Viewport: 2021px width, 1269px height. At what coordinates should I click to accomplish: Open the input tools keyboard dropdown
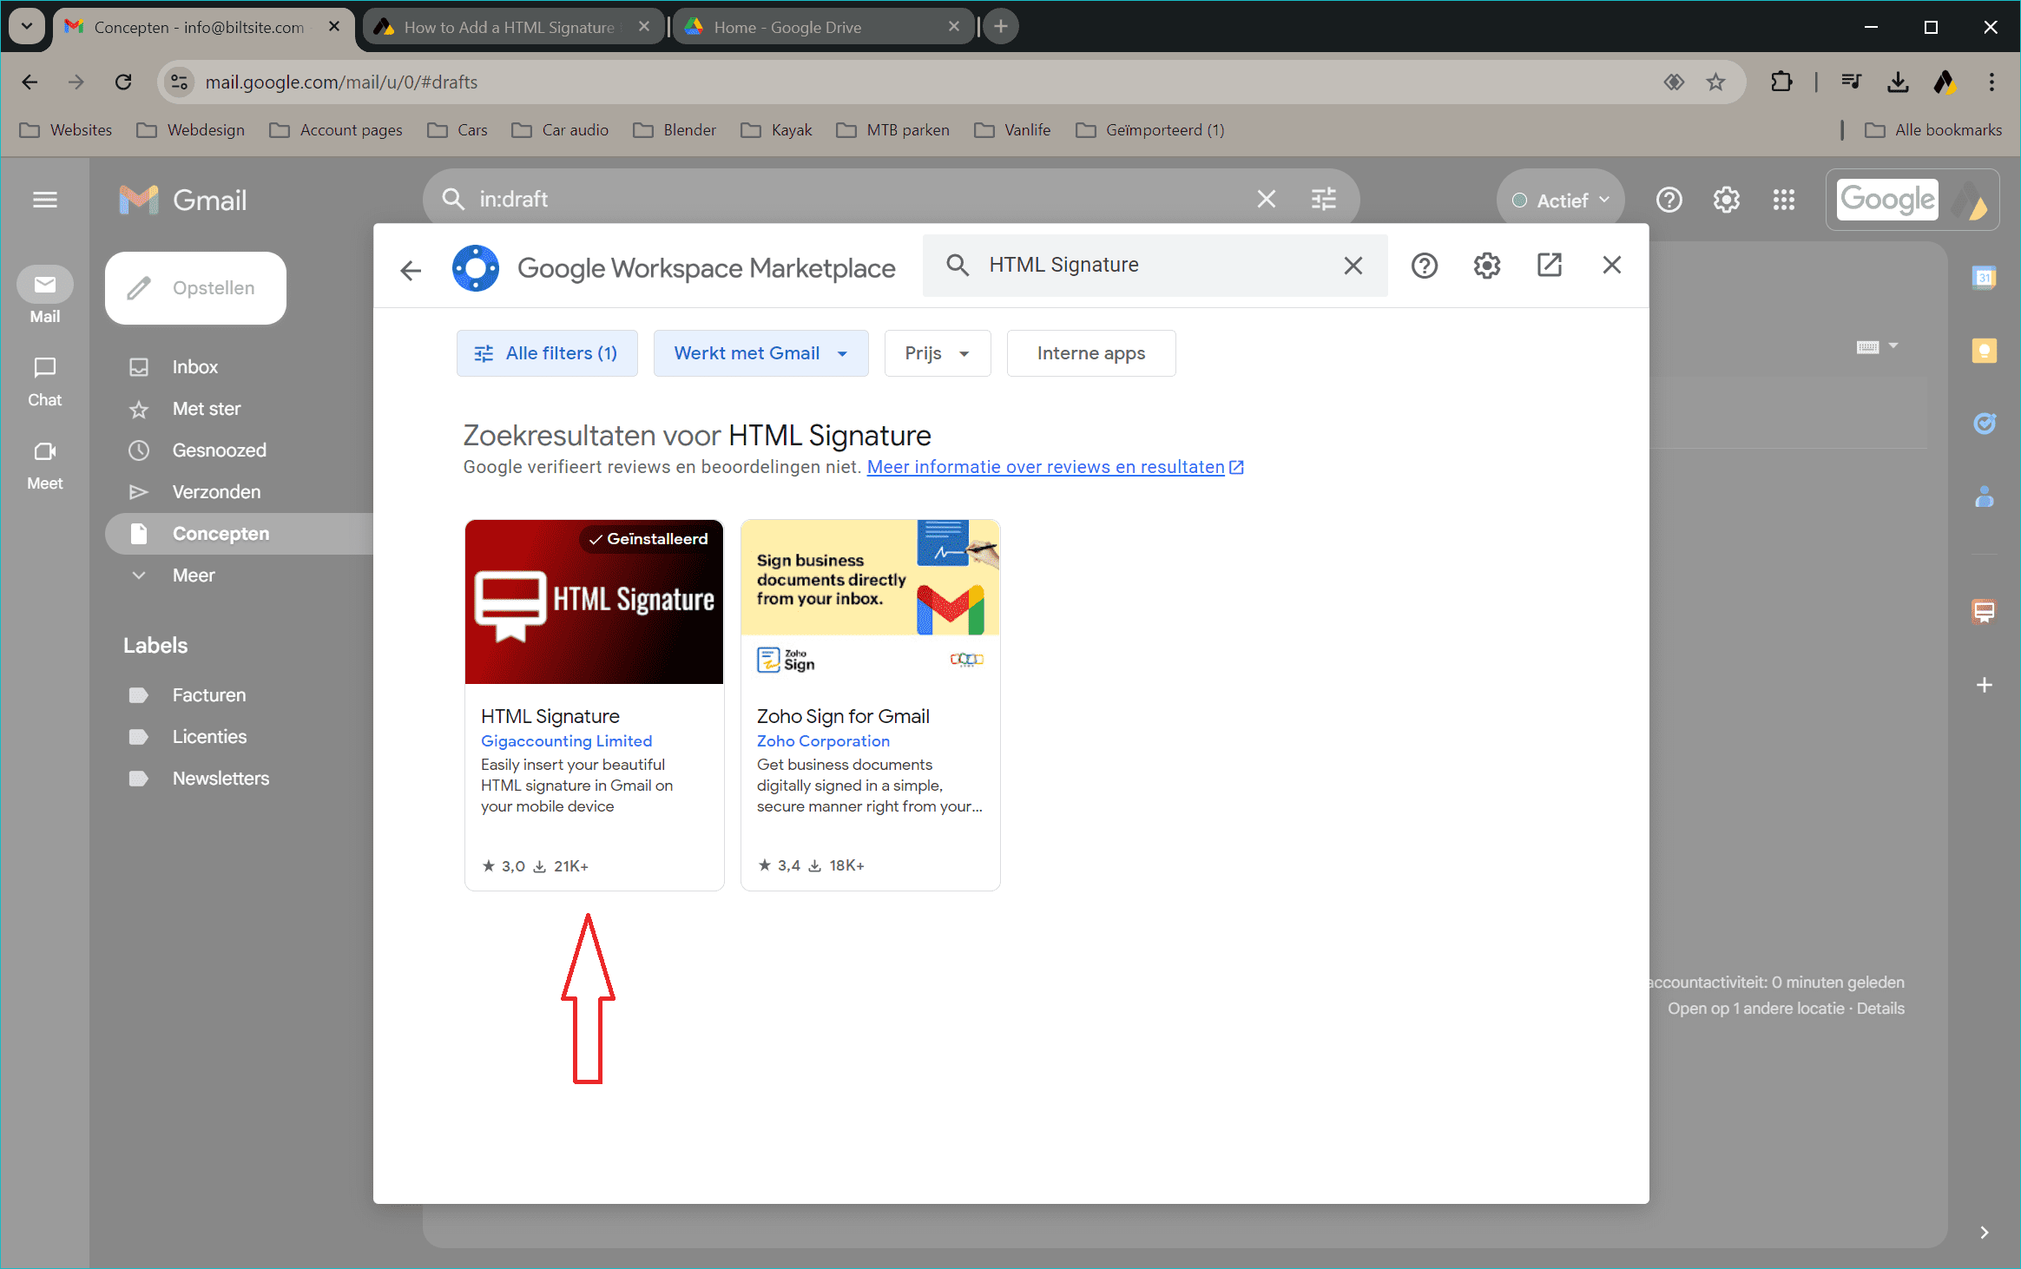[x=1877, y=347]
